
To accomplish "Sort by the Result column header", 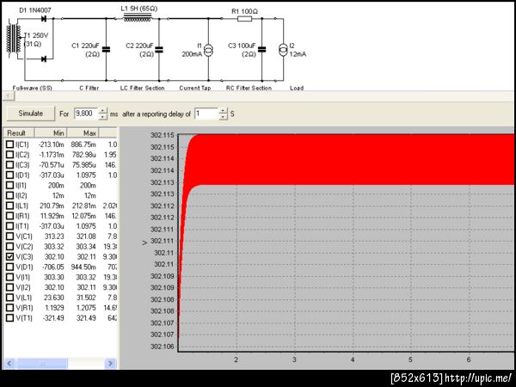I will tap(19, 133).
